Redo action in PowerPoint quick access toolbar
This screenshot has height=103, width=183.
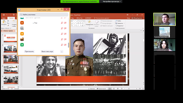11,15
